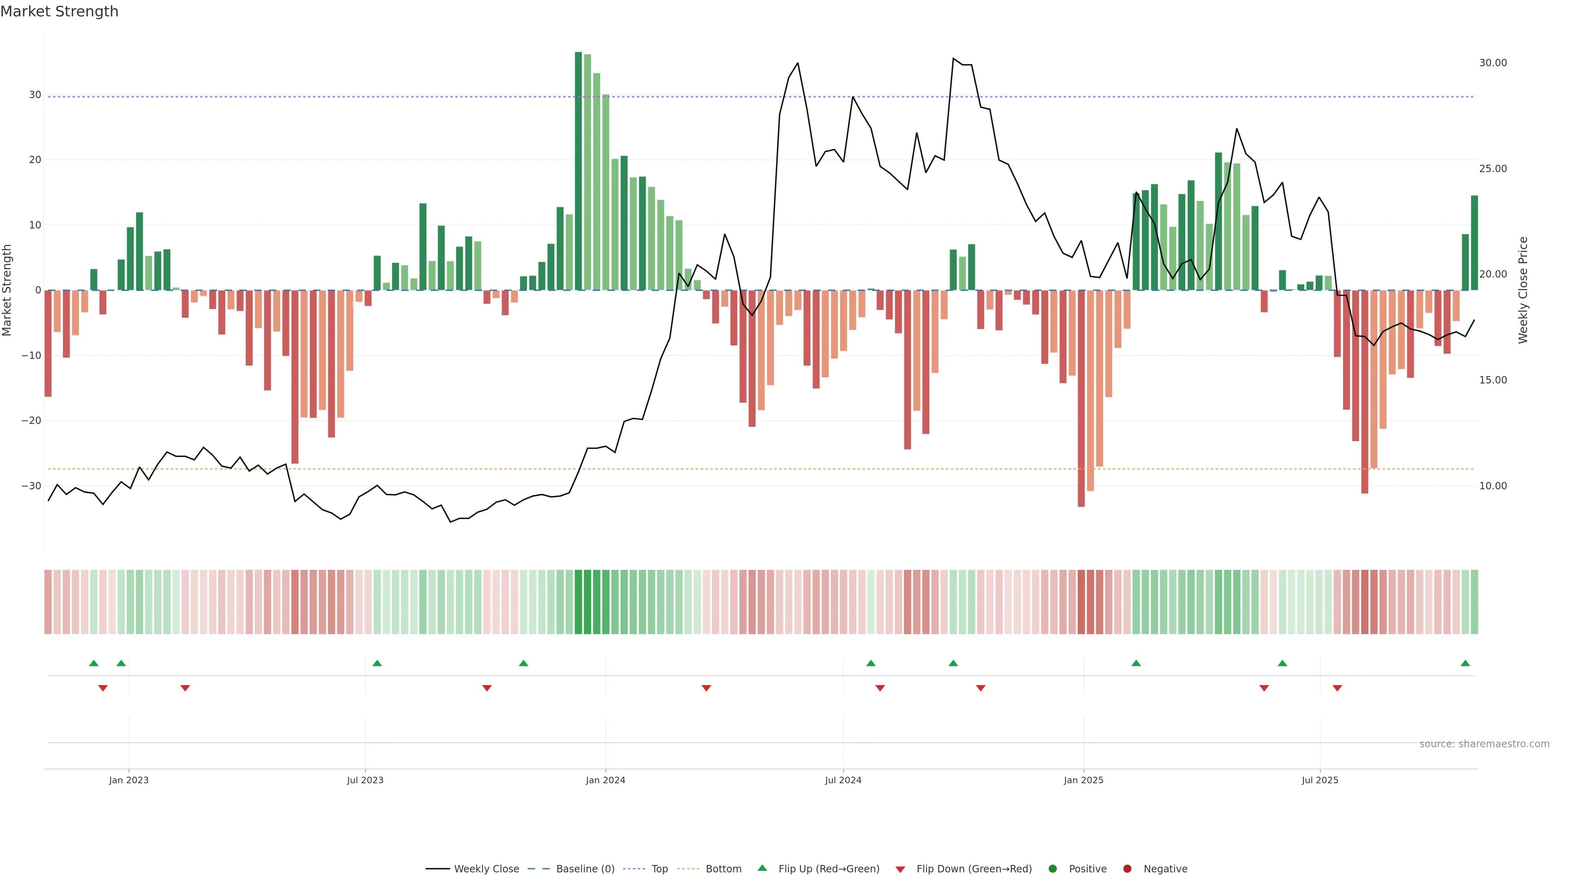
Task: Click the Negative red circle legend icon
Action: (x=1127, y=868)
